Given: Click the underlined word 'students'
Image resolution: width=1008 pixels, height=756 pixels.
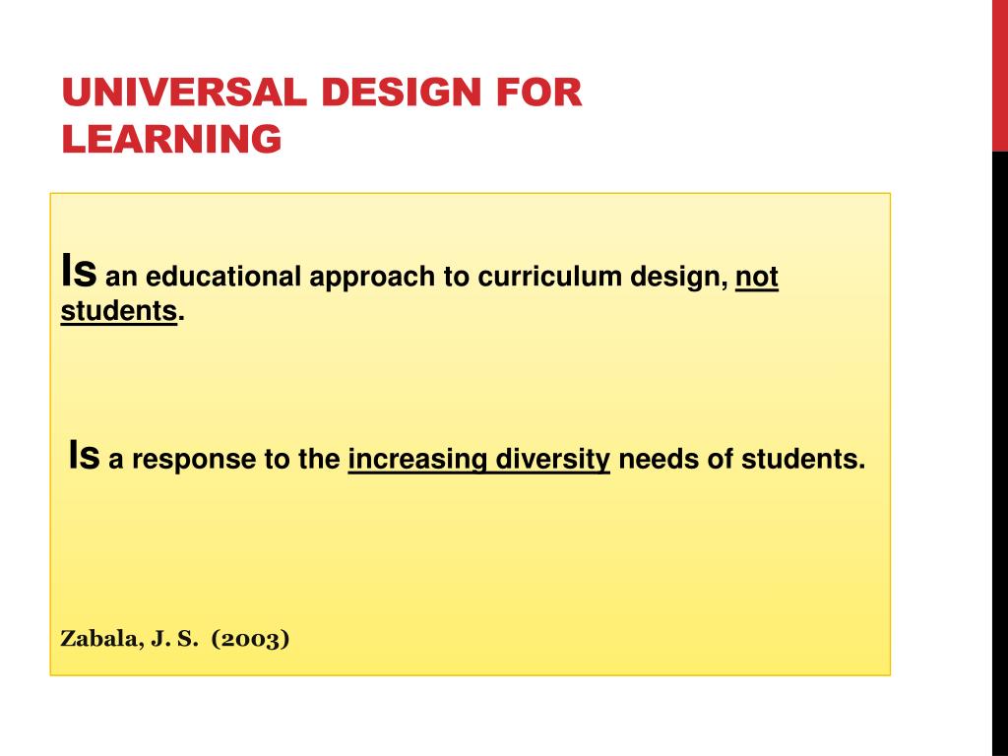Looking at the screenshot, I should click(x=119, y=311).
